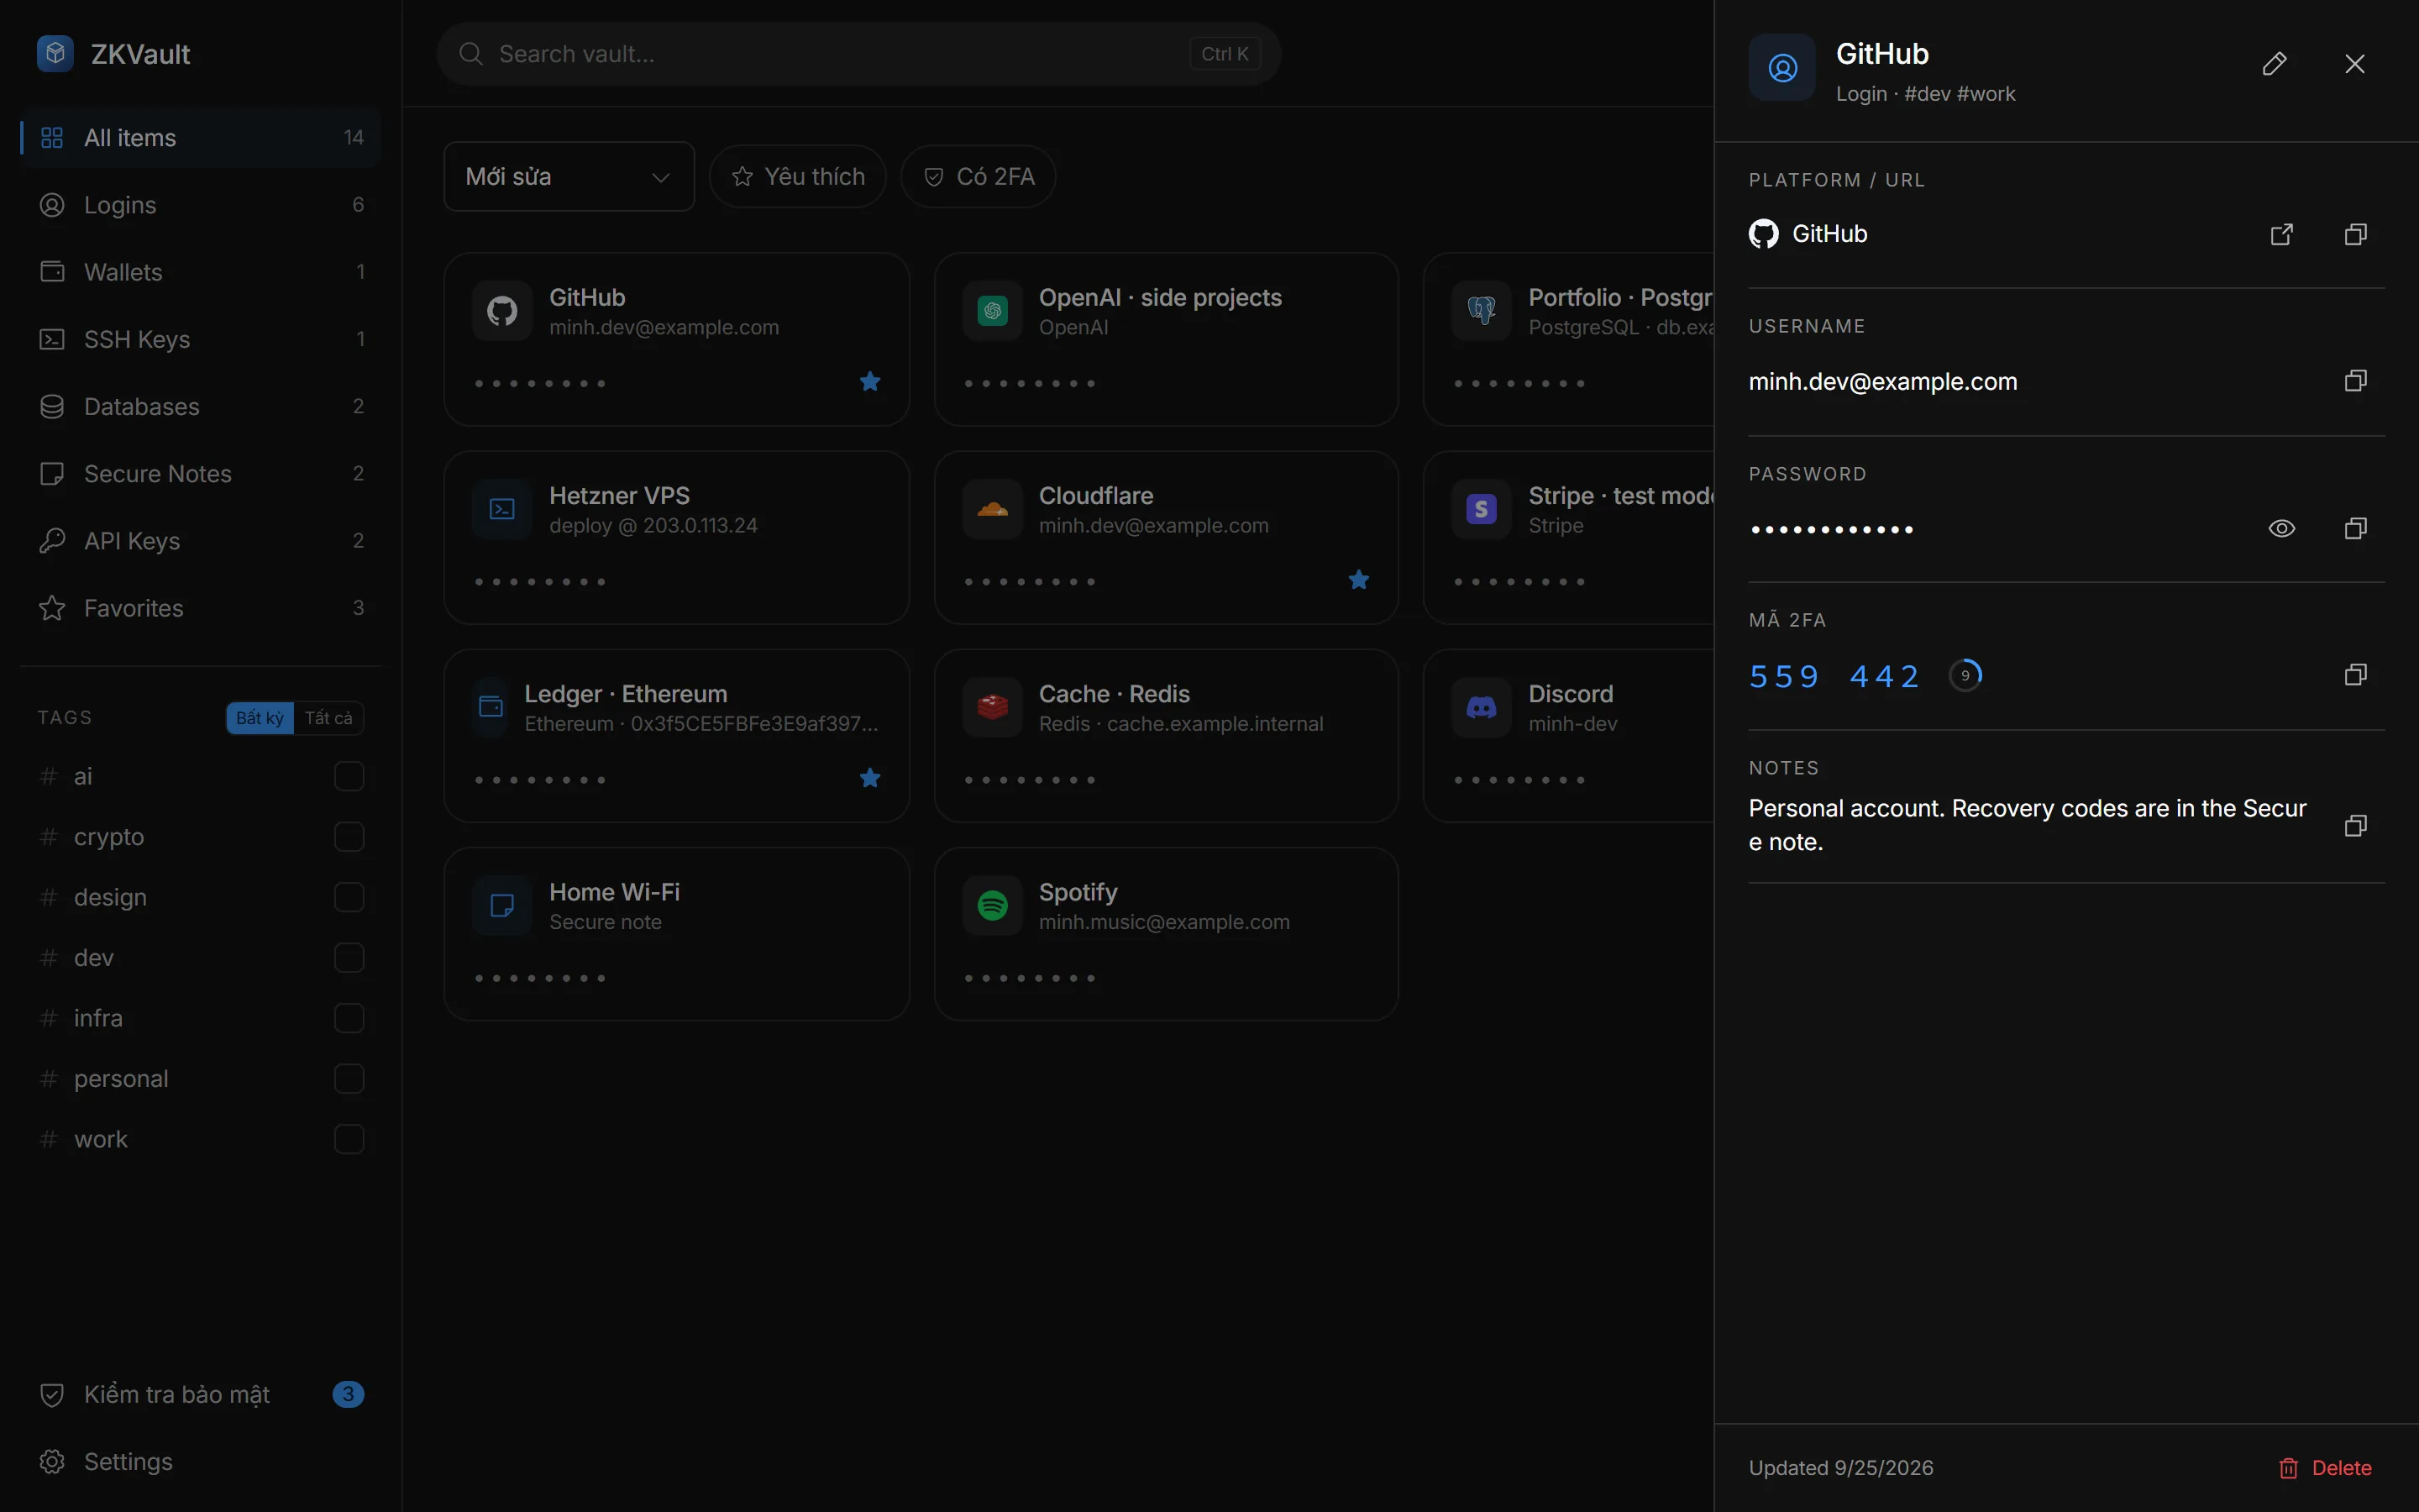Open the Cache Redis card
Screen dimensions: 2419x1512
1166,736
